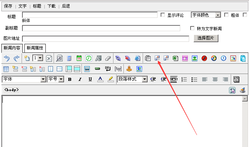The width and height of the screenshot is (249, 147).
Task: Check the 粗体 checkbox
Action: 226,15
